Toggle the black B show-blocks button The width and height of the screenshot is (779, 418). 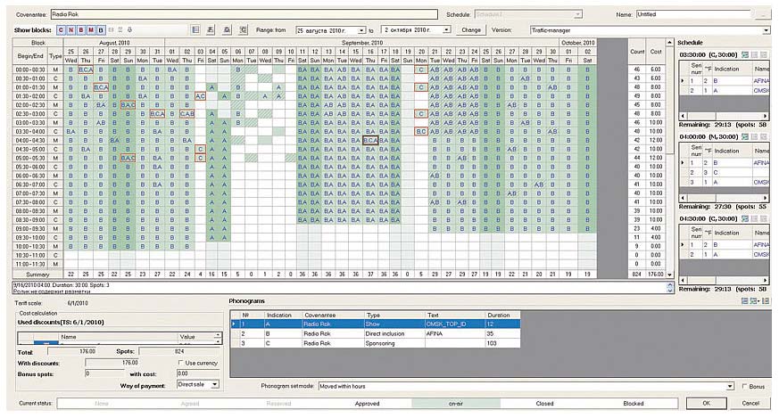click(x=101, y=30)
